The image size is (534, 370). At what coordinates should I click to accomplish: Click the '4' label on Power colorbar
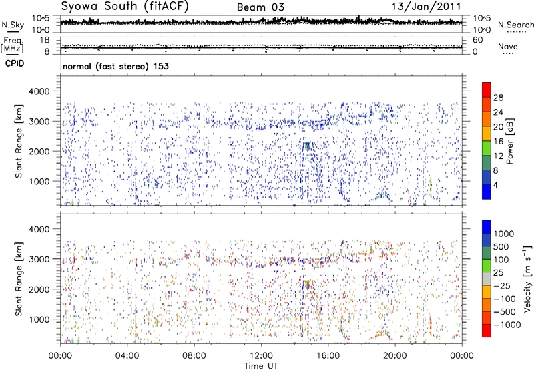(496, 185)
